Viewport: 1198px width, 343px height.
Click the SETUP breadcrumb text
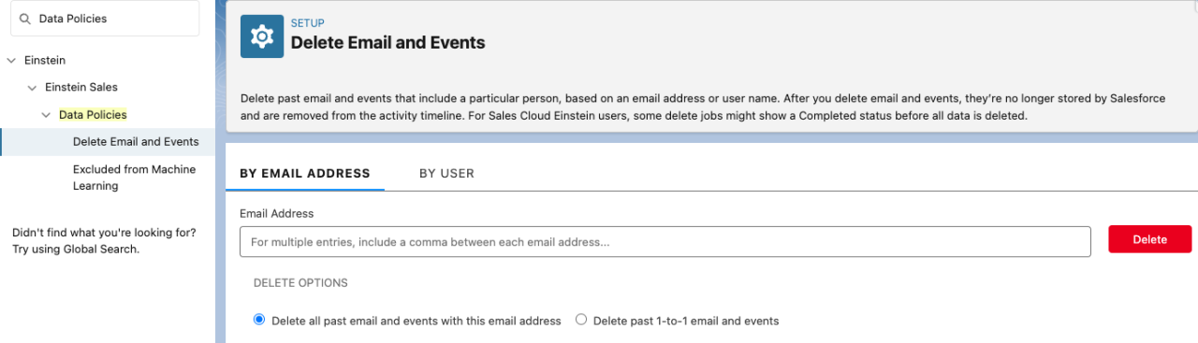click(x=308, y=22)
